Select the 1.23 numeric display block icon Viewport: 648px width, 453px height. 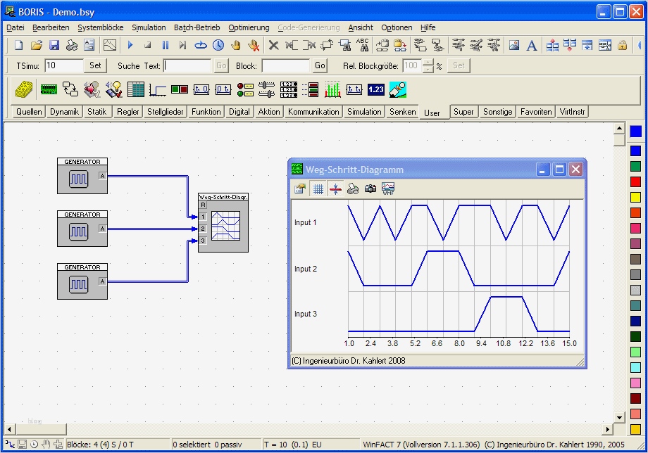click(x=376, y=89)
